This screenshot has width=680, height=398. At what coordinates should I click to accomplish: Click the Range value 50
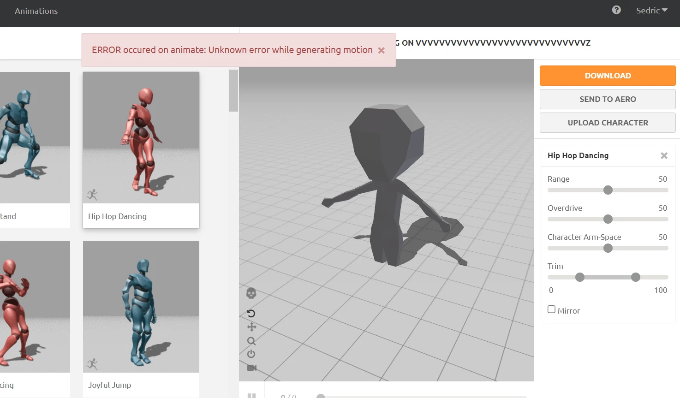coord(663,179)
